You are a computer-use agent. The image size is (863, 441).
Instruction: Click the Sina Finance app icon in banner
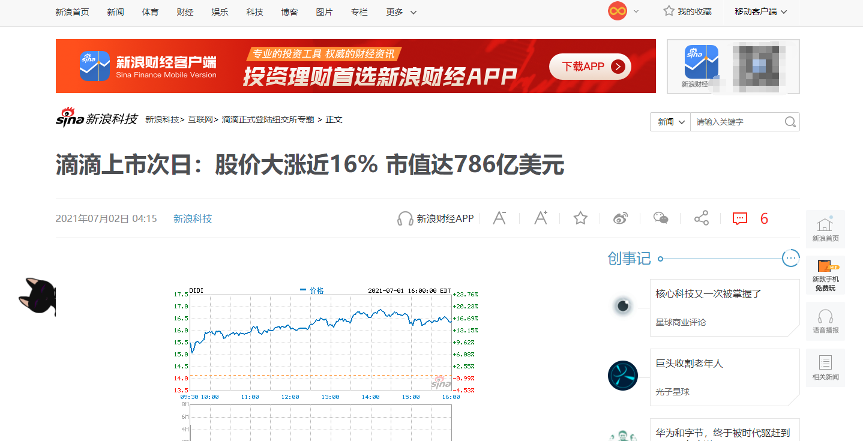[x=95, y=66]
